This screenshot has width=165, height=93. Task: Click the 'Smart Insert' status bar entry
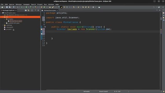point(103,91)
